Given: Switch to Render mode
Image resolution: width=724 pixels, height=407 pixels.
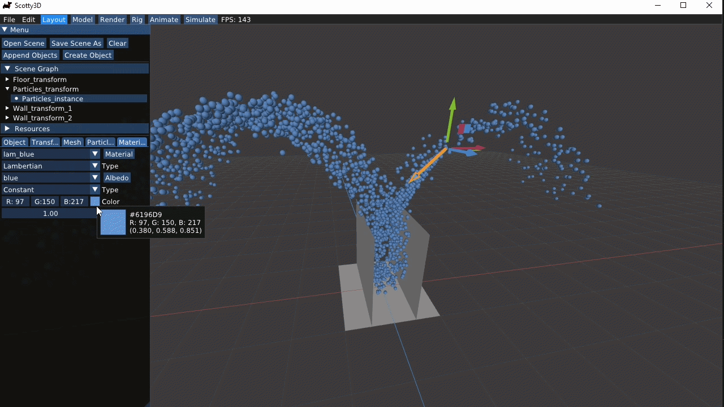Looking at the screenshot, I should (113, 20).
